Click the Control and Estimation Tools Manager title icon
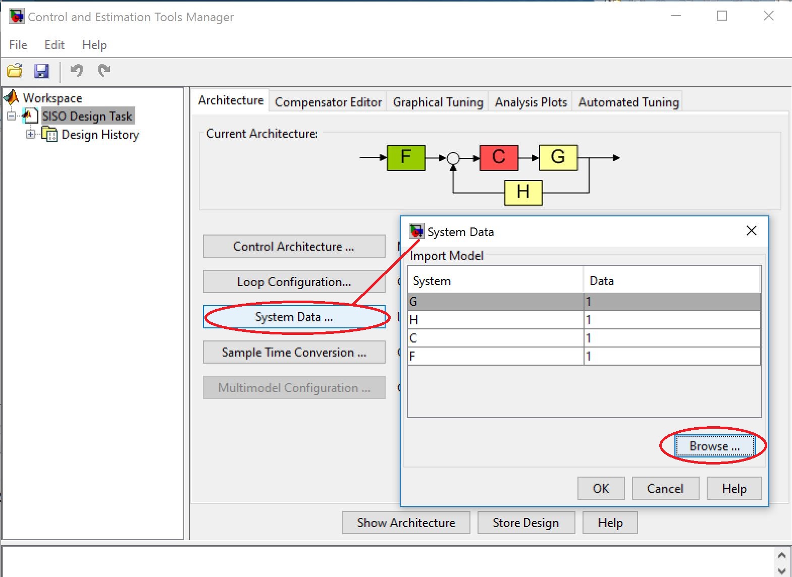 [17, 16]
